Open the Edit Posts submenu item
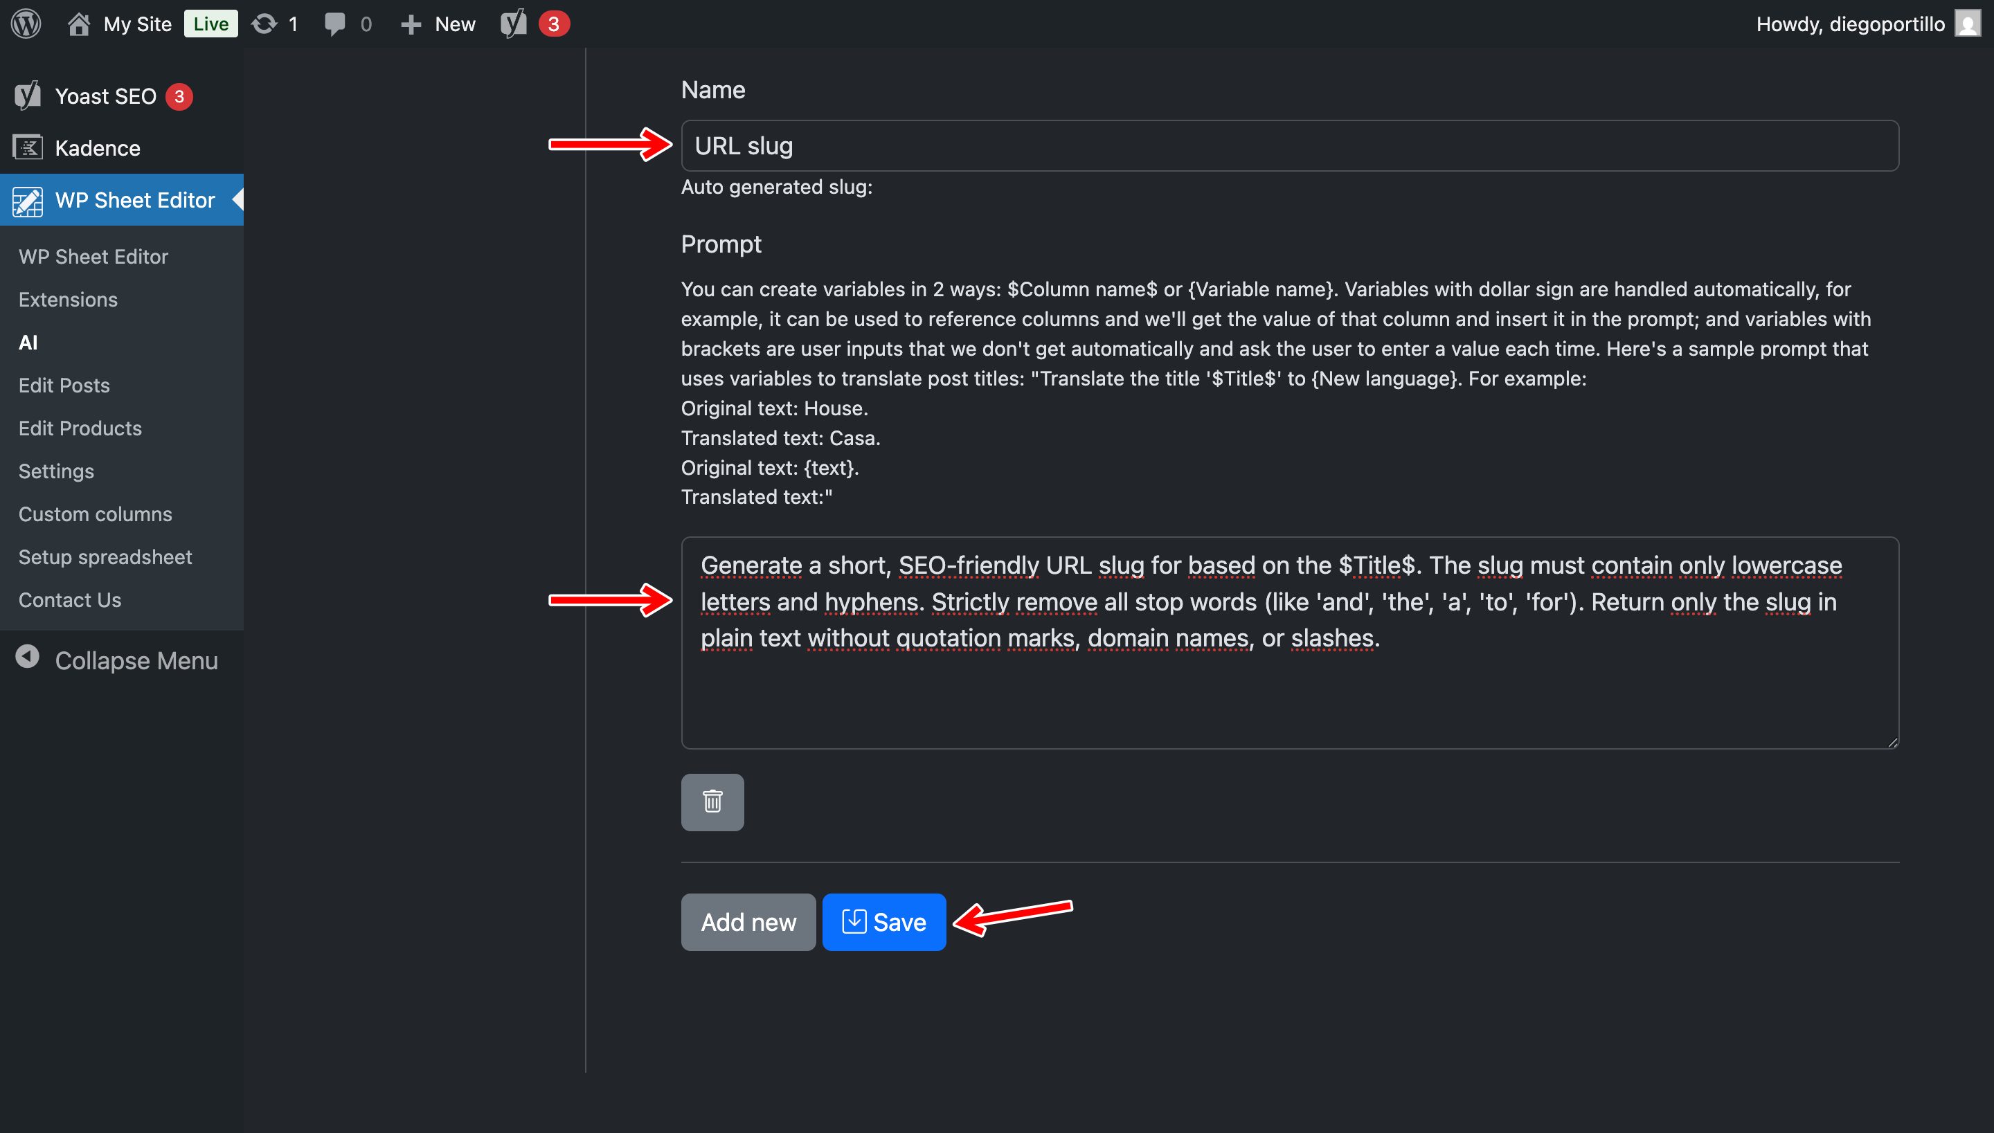Screen dimensions: 1994x1133 64,384
